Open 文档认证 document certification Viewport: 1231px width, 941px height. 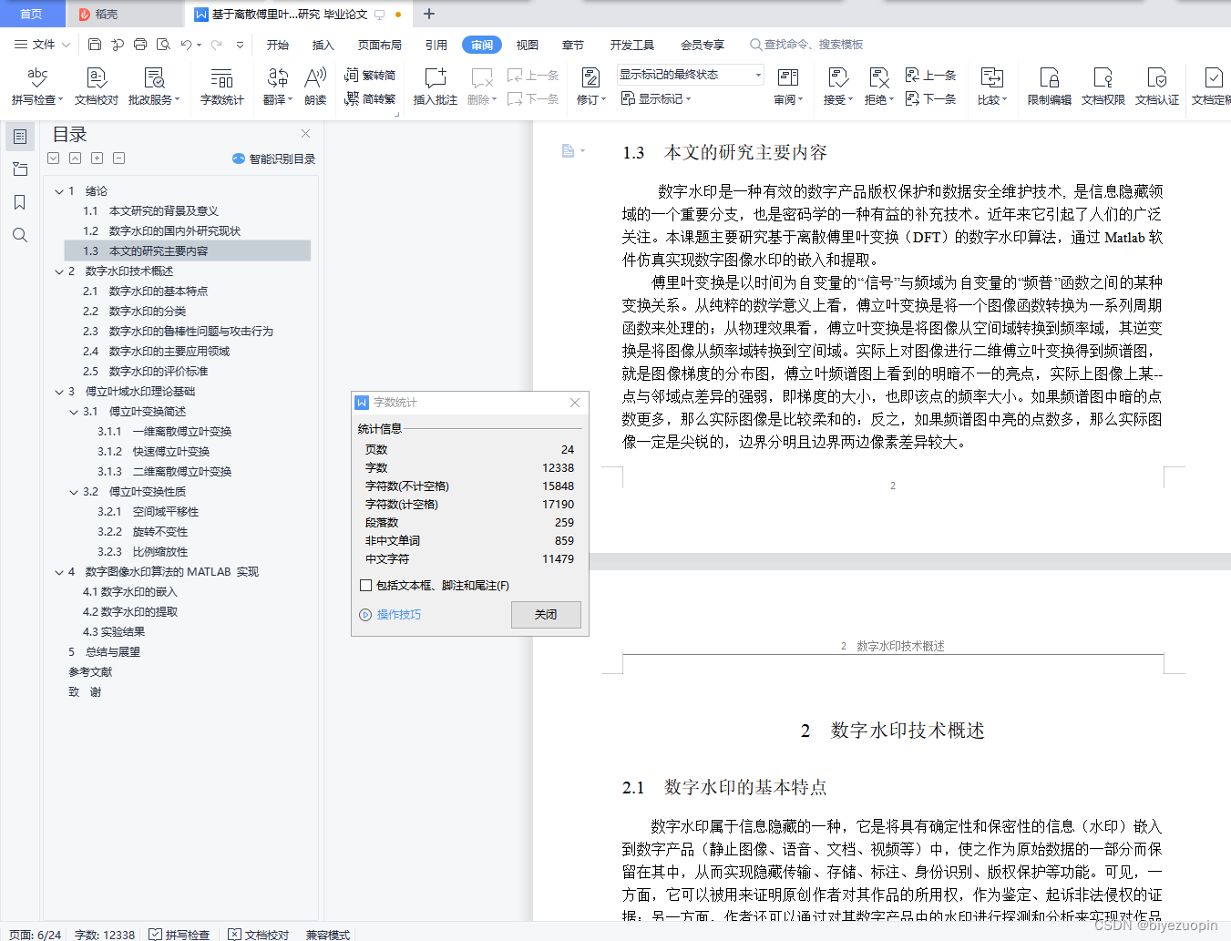pos(1156,87)
